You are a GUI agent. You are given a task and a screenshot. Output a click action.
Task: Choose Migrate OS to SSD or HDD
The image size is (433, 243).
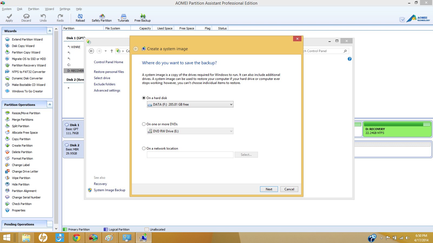coord(29,59)
